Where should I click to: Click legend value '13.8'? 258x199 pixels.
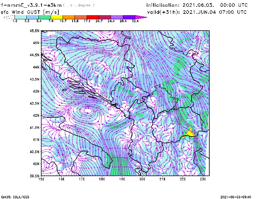tap(75, 21)
